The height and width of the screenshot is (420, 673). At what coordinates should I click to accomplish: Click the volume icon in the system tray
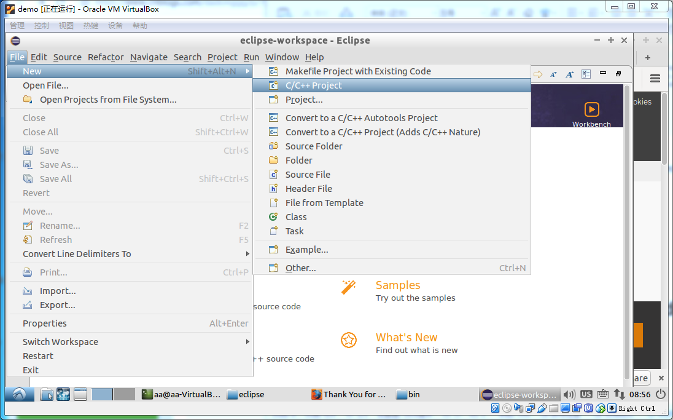click(x=569, y=394)
